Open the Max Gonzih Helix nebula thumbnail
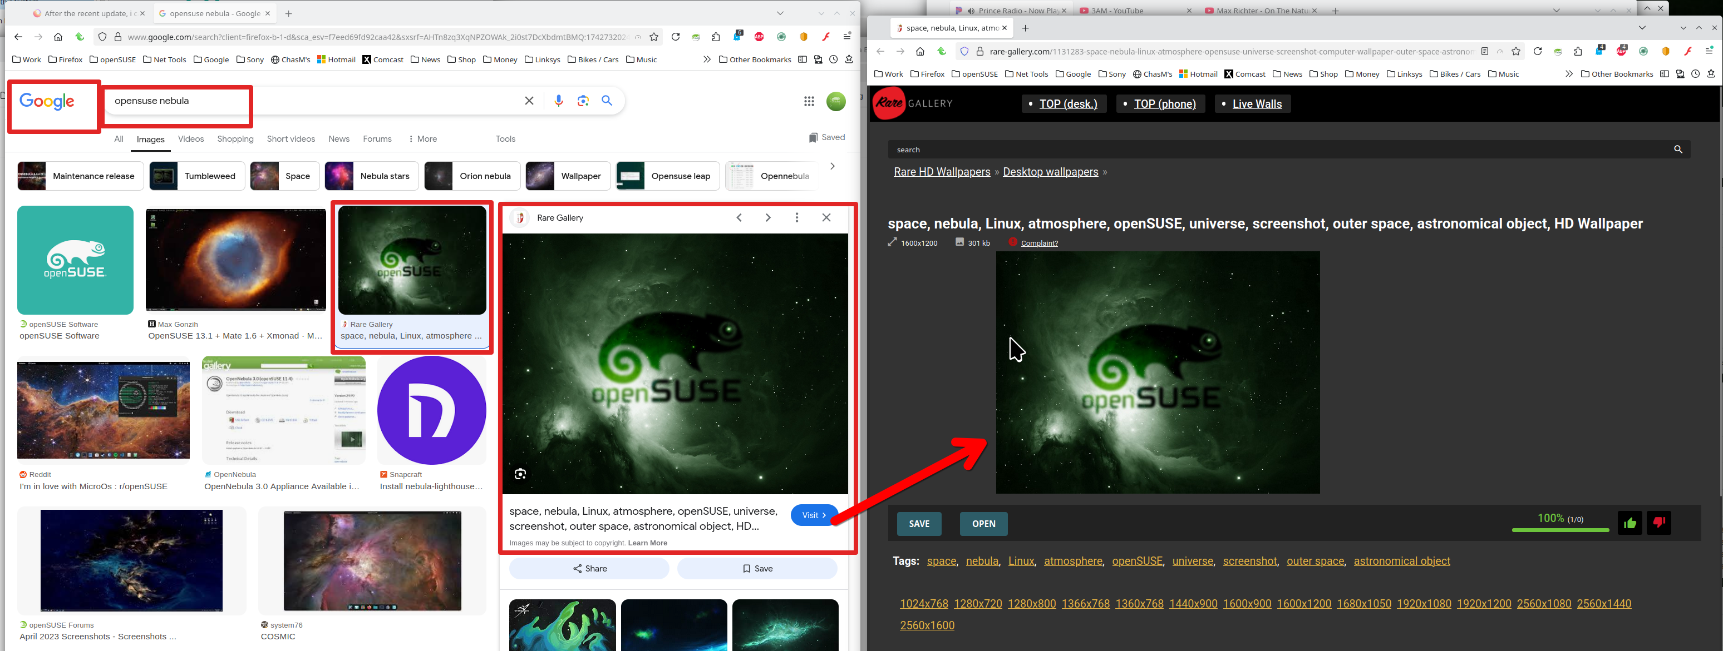 (x=236, y=260)
